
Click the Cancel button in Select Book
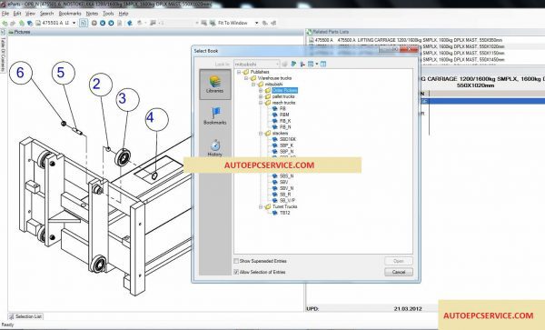point(399,272)
